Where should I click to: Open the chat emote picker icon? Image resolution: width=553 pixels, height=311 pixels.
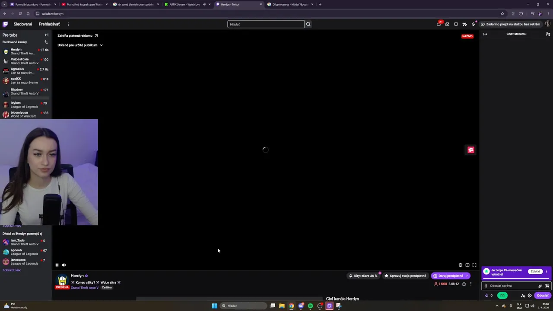[540, 286]
